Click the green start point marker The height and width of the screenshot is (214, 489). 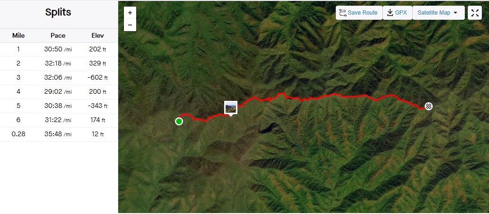tap(179, 121)
